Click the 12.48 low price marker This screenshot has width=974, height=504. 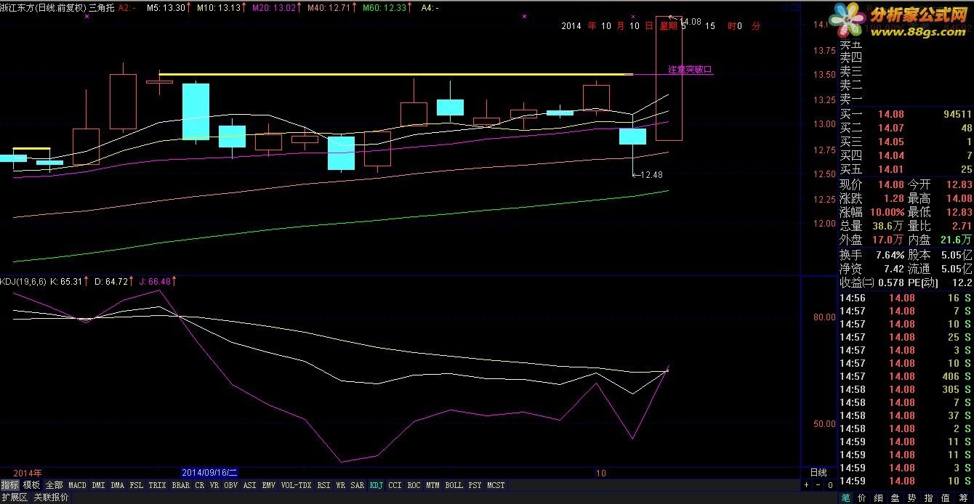[x=651, y=174]
